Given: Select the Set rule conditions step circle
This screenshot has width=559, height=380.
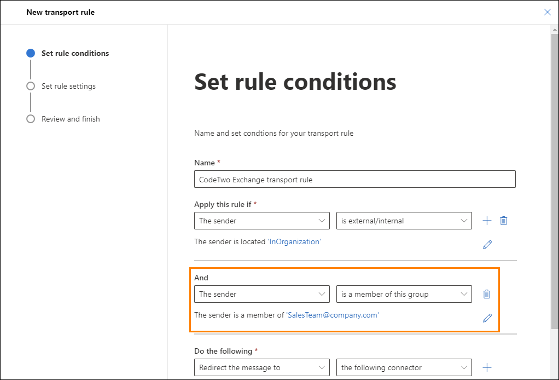Looking at the screenshot, I should coord(31,53).
